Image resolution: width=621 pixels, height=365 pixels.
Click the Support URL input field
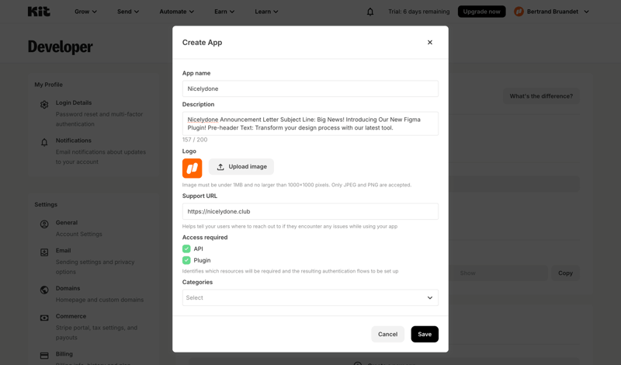310,212
